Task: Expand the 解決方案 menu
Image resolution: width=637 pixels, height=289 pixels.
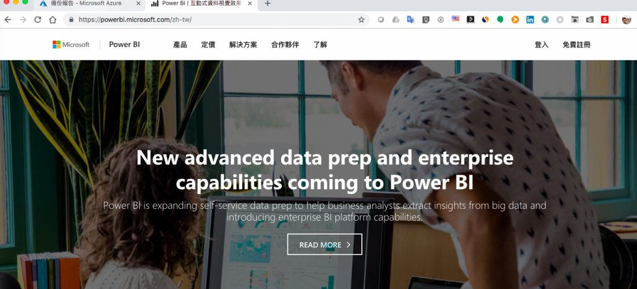Action: 243,45
